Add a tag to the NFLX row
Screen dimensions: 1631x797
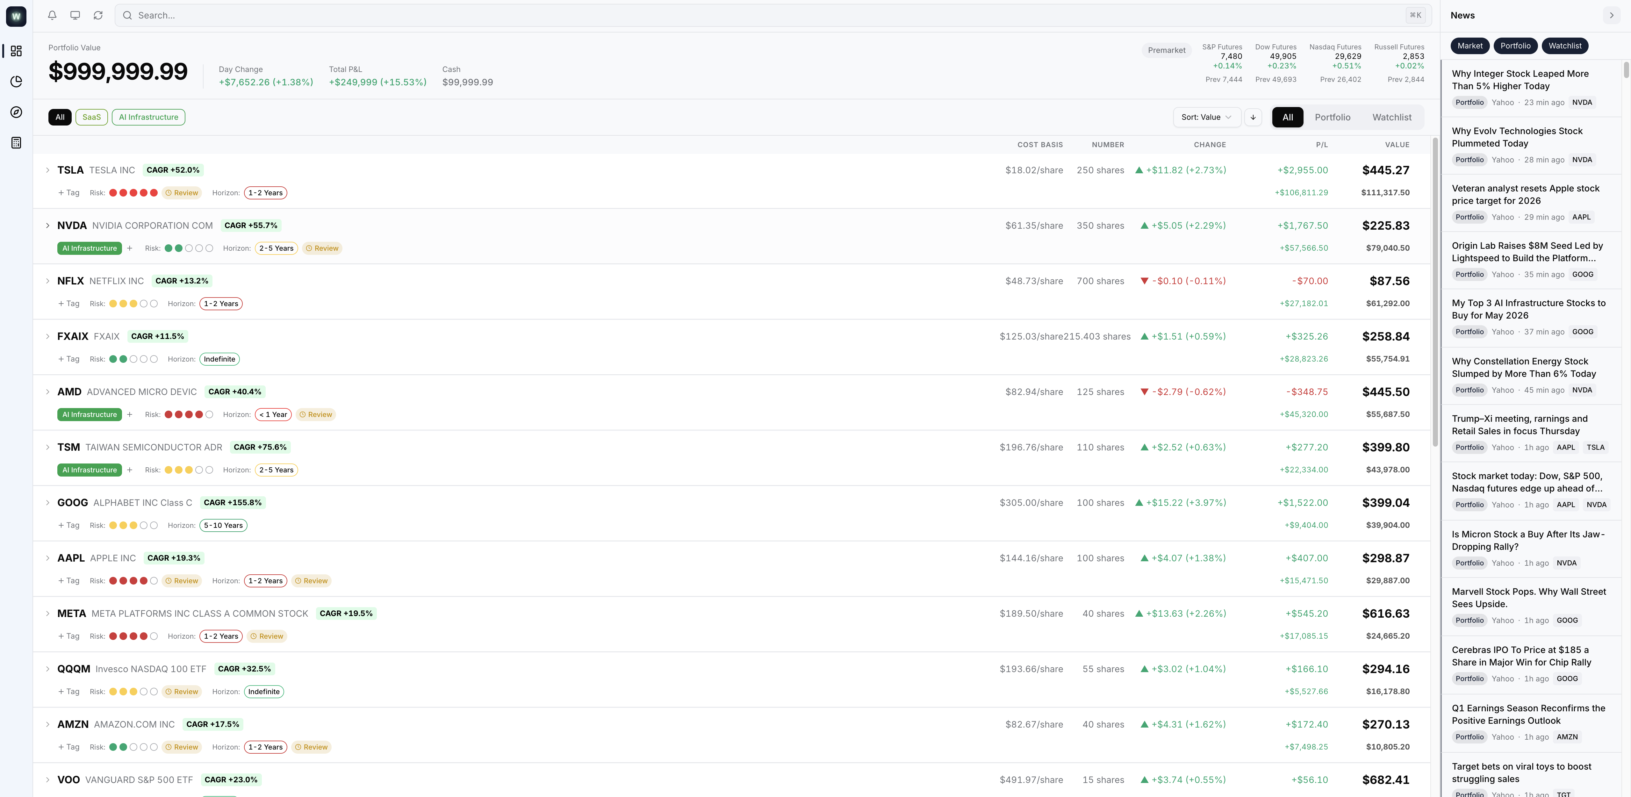pyautogui.click(x=69, y=304)
